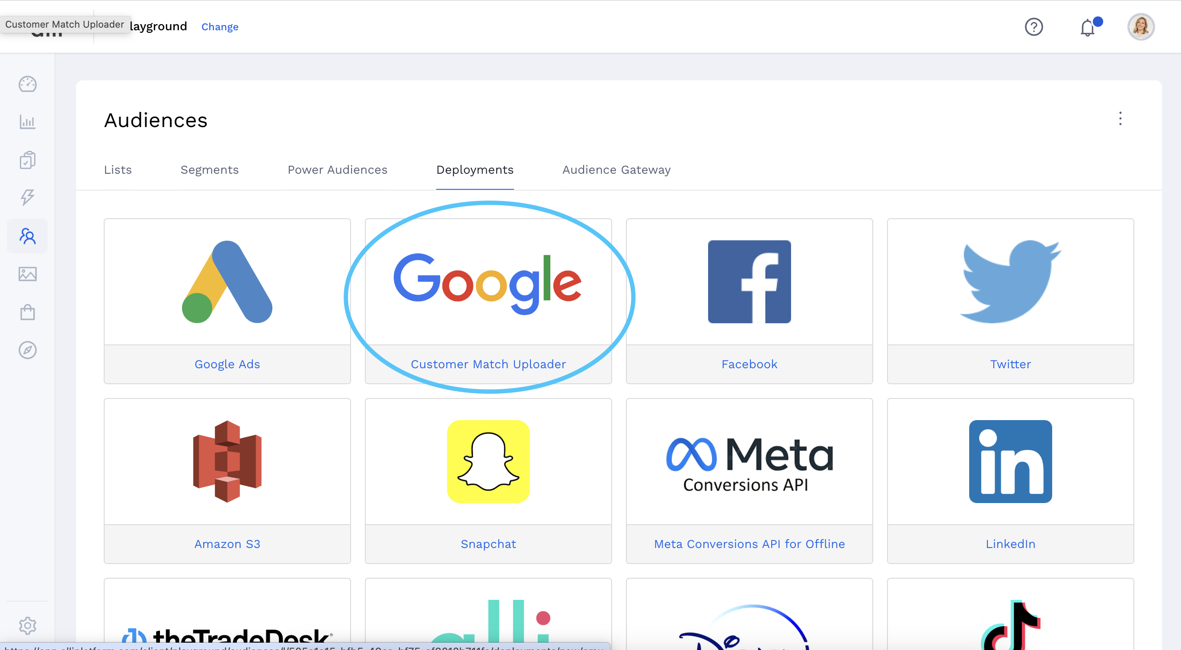Switch to the Segments tab
The image size is (1181, 650).
click(x=210, y=170)
